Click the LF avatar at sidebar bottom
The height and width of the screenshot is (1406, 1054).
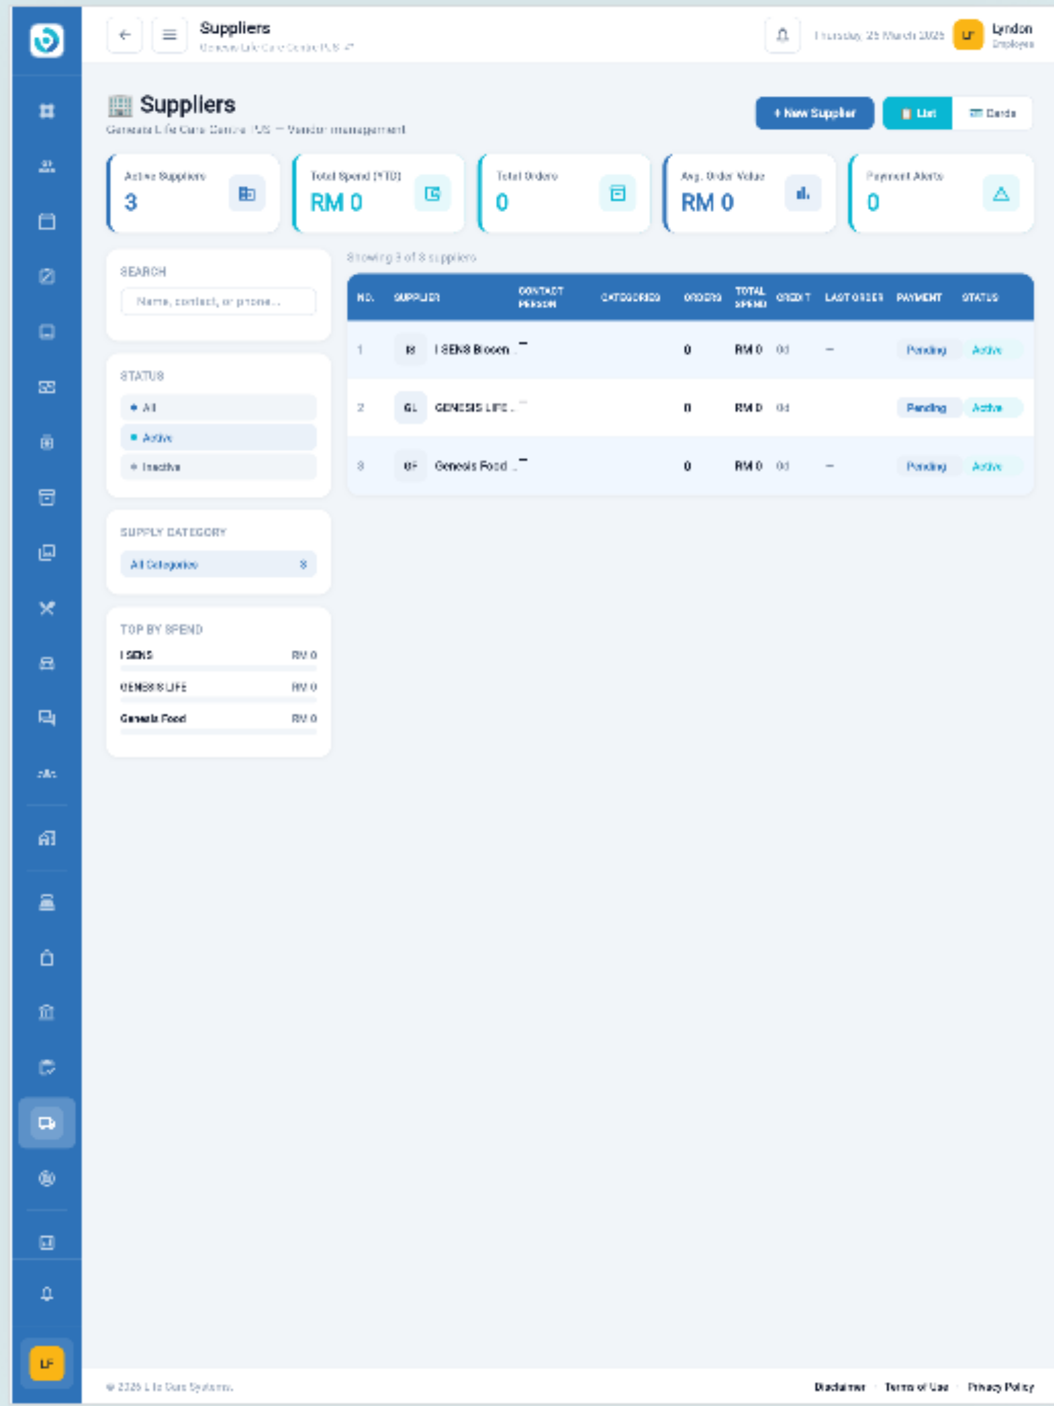click(x=46, y=1364)
